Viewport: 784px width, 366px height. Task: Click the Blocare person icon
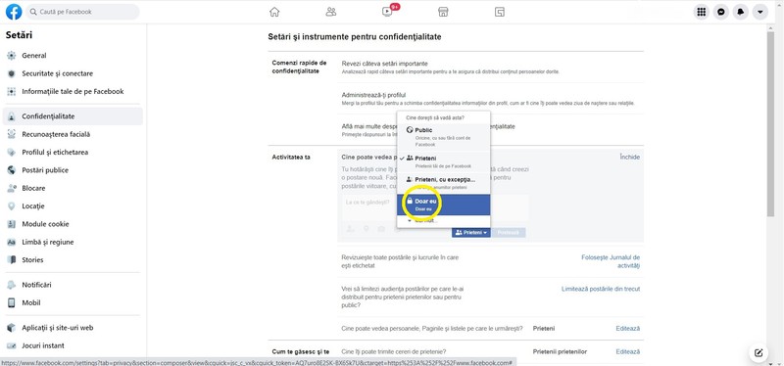(12, 188)
